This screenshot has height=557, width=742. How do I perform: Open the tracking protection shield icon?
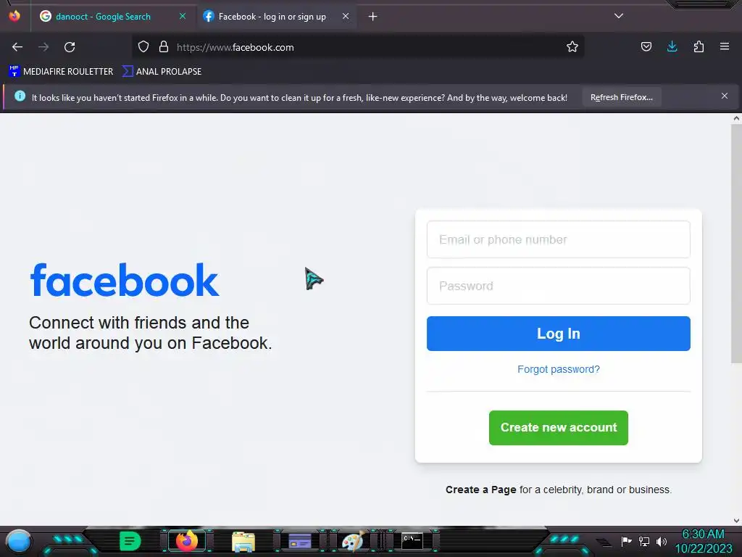(143, 47)
